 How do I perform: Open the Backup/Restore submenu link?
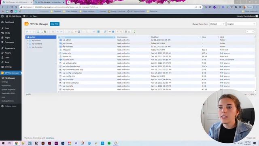click(x=8, y=101)
